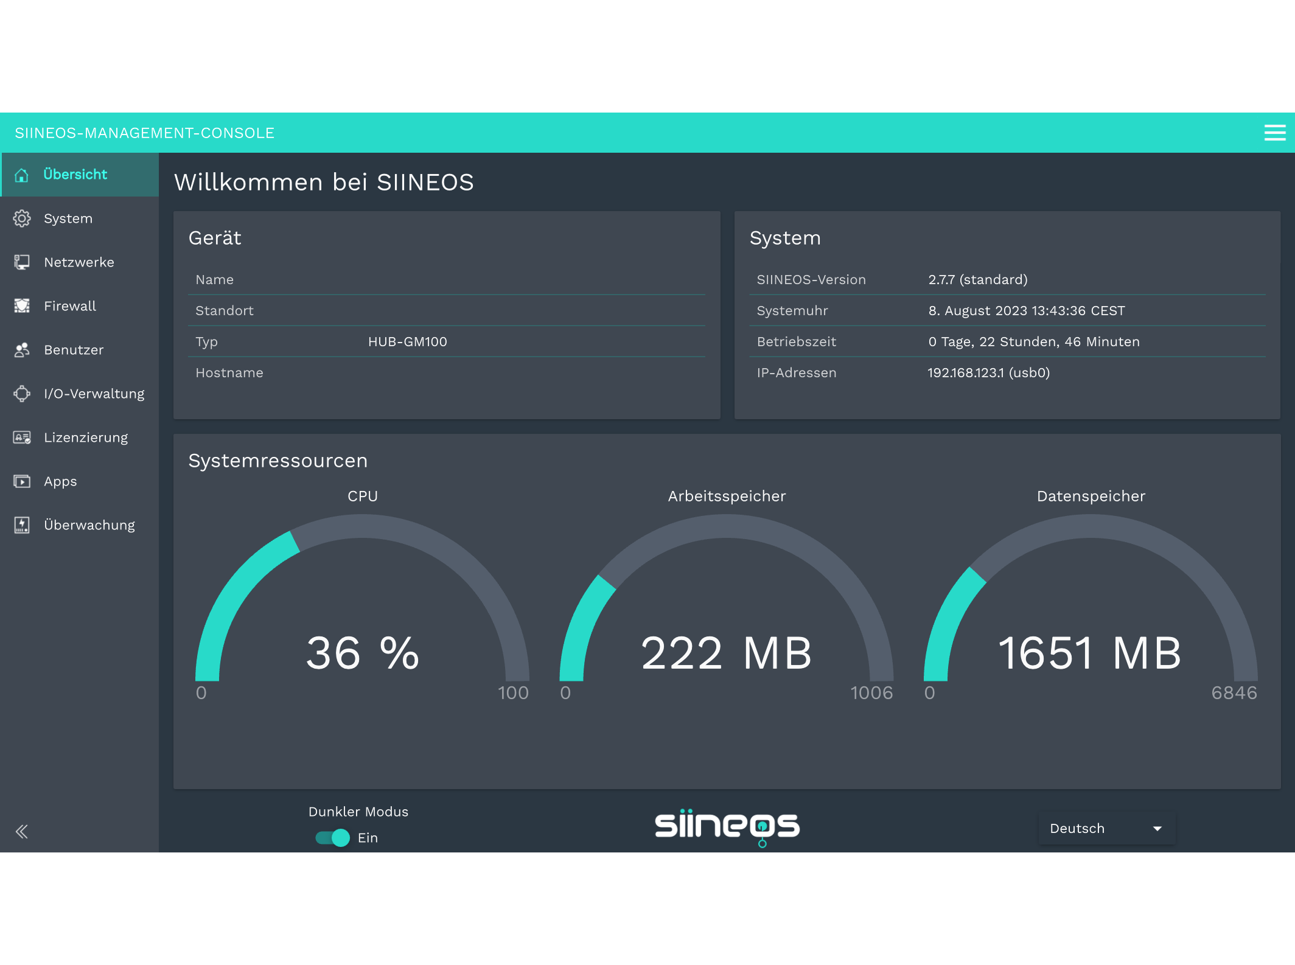The width and height of the screenshot is (1295, 965).
Task: Open the Überwachung menu entry
Action: (x=80, y=525)
